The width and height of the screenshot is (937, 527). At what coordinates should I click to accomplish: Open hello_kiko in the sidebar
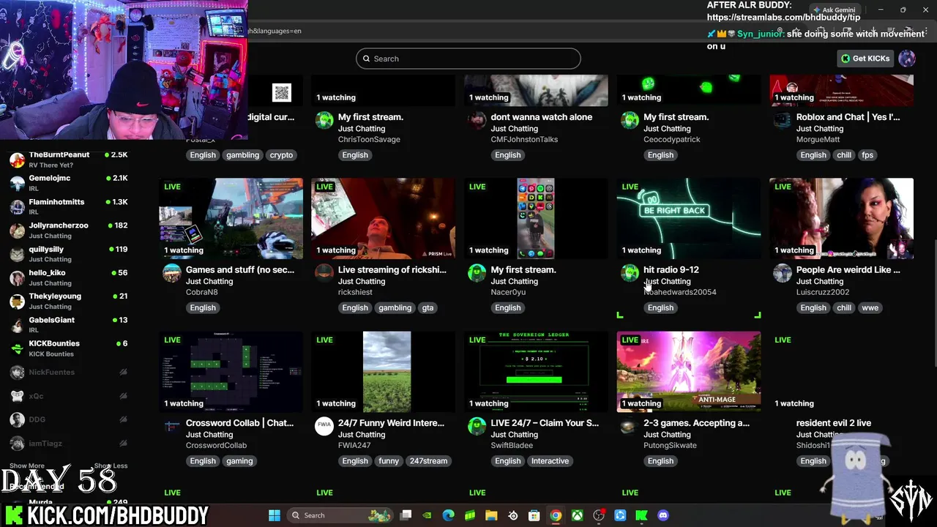pos(69,277)
